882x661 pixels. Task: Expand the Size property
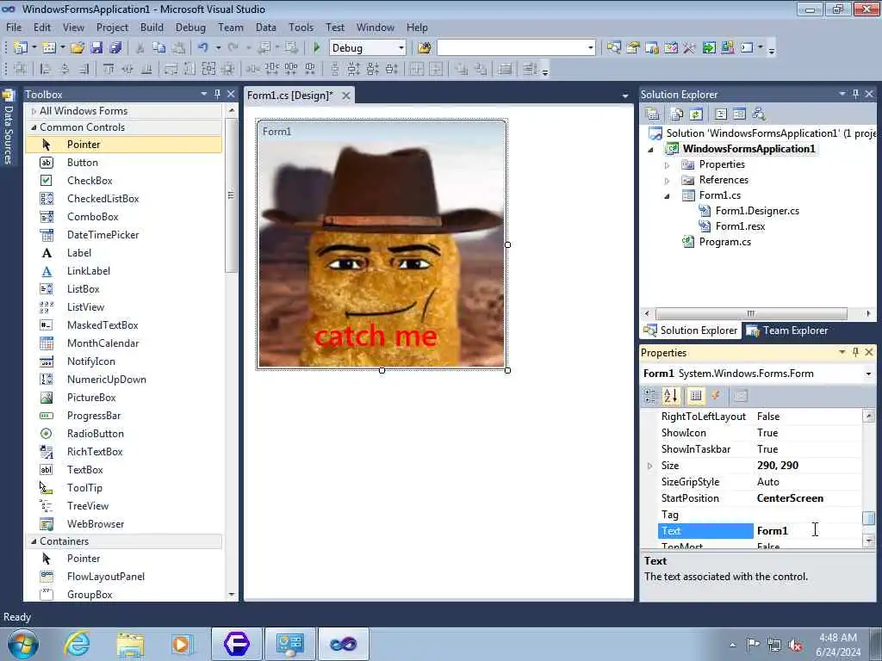pos(649,466)
